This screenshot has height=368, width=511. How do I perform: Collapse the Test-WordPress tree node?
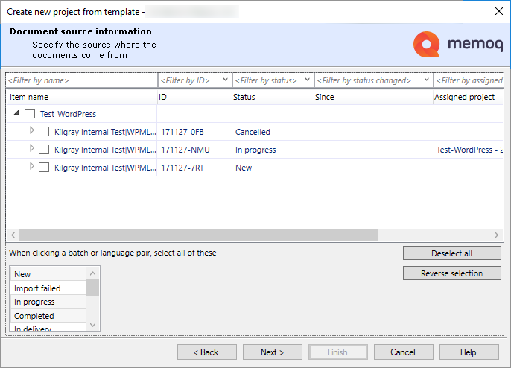16,114
